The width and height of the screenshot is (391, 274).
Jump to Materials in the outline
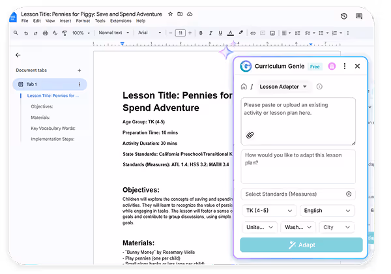point(40,117)
